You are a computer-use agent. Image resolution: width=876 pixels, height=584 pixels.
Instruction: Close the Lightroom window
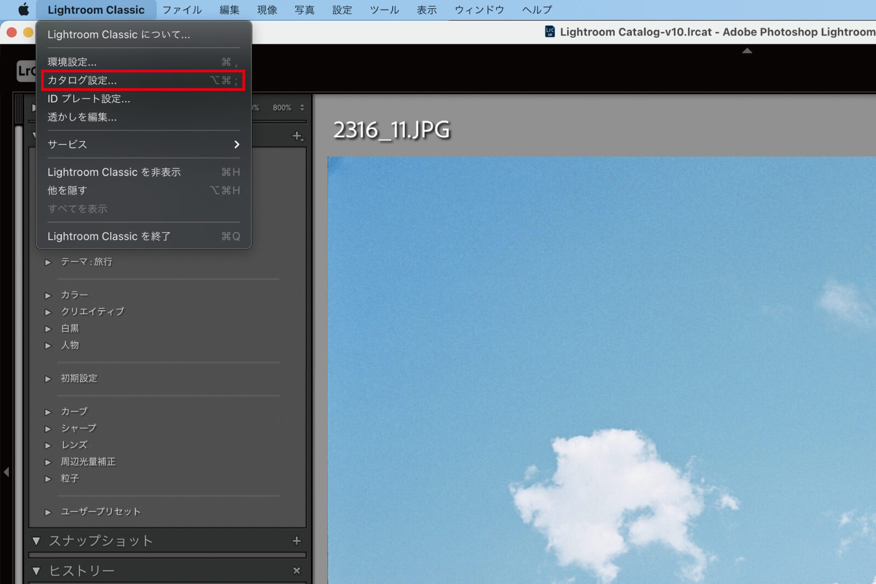pos(11,32)
